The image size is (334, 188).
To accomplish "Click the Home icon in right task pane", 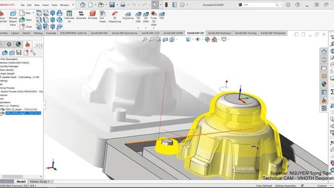I will tap(324, 52).
